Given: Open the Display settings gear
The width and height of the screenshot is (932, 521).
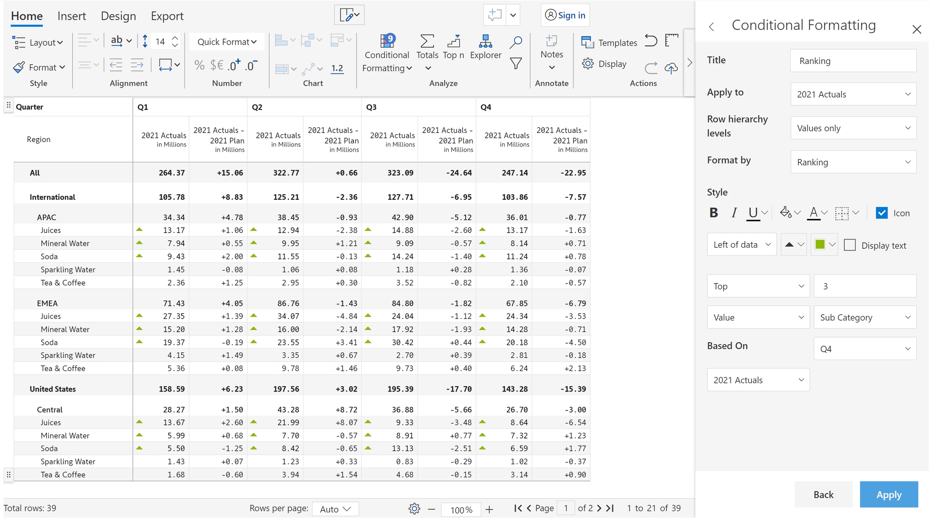Looking at the screenshot, I should click(x=588, y=64).
